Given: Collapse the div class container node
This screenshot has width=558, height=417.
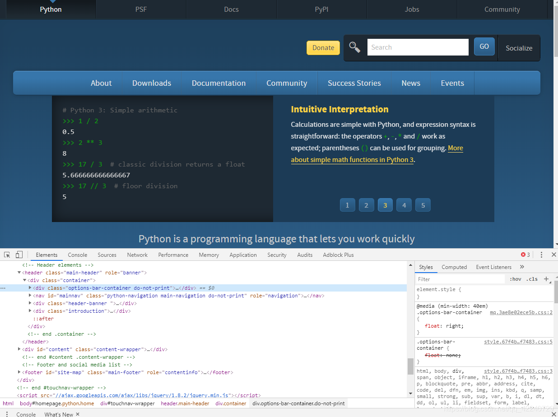Looking at the screenshot, I should 24,280.
